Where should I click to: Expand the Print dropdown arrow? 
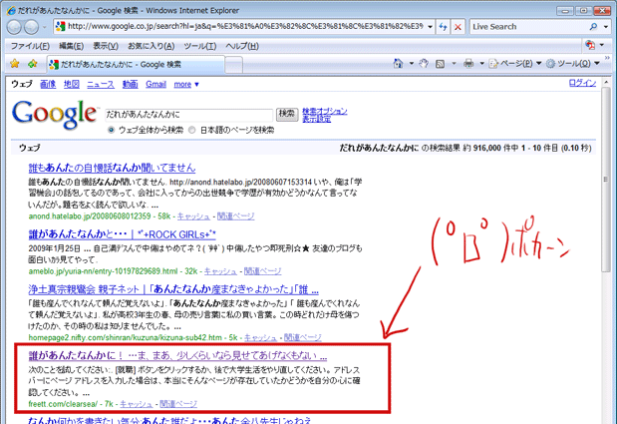(x=481, y=64)
